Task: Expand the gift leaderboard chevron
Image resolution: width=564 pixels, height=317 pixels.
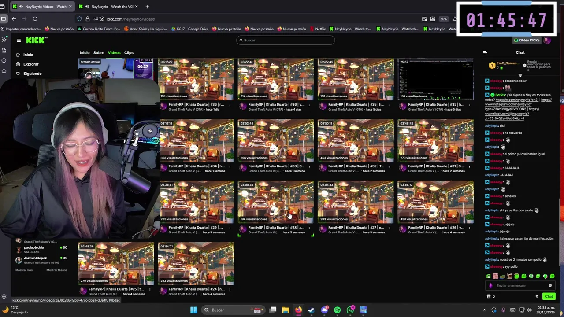Action: [520, 75]
